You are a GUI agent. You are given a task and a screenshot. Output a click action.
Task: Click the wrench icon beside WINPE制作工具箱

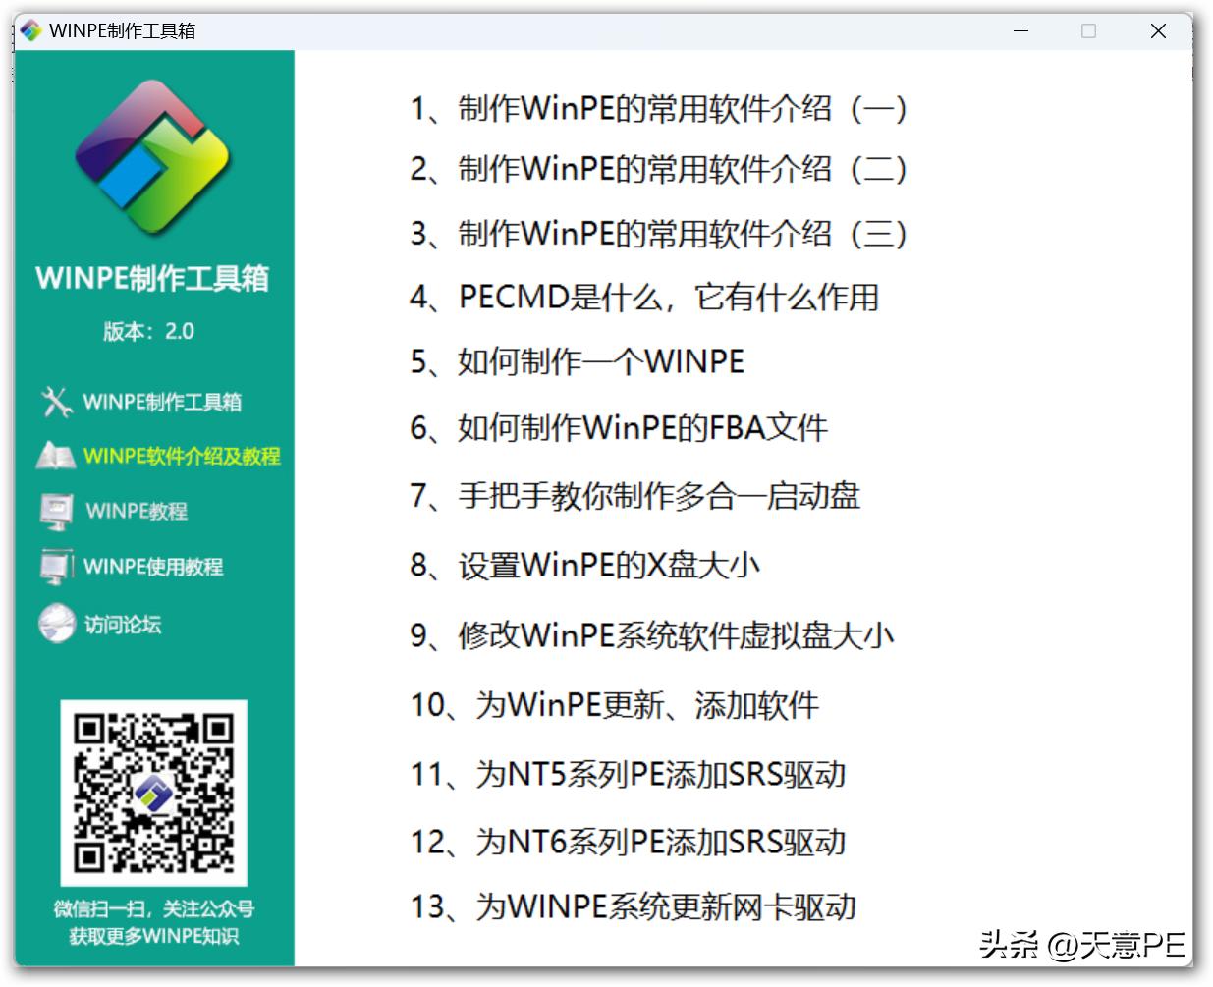coord(56,402)
